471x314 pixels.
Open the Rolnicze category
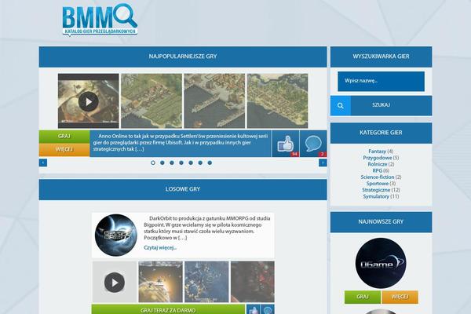pyautogui.click(x=378, y=164)
